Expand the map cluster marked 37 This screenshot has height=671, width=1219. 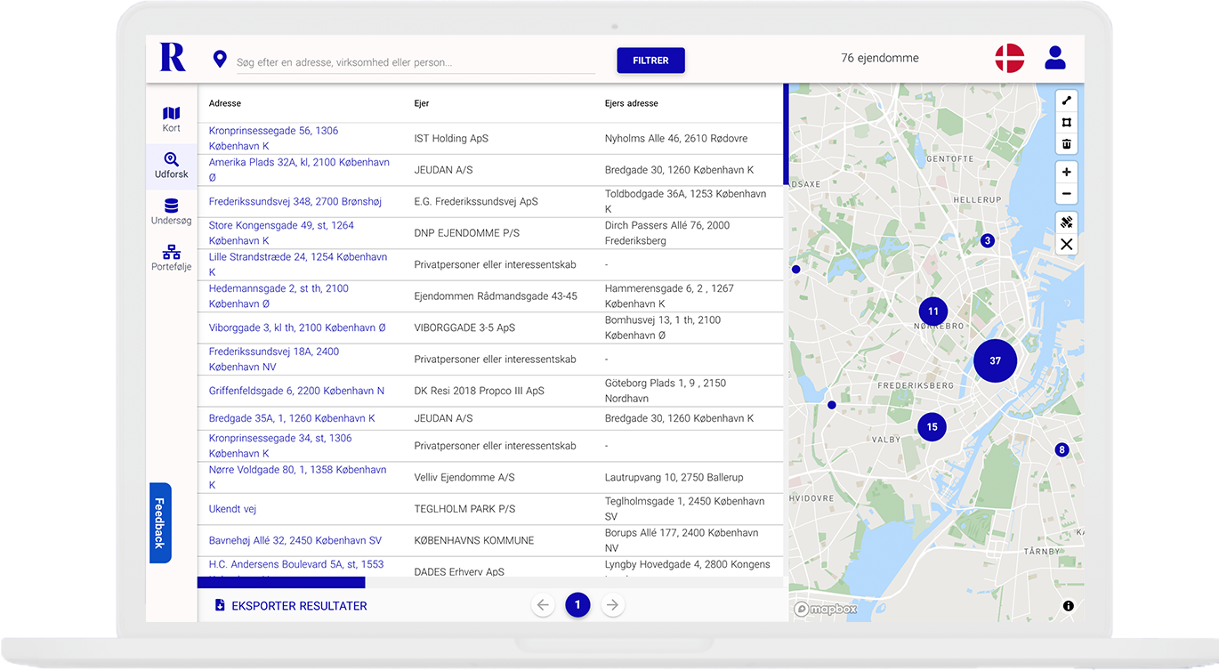pyautogui.click(x=995, y=360)
